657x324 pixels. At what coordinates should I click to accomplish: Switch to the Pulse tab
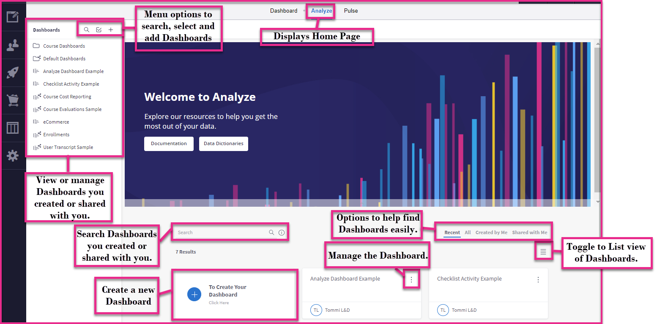point(350,11)
